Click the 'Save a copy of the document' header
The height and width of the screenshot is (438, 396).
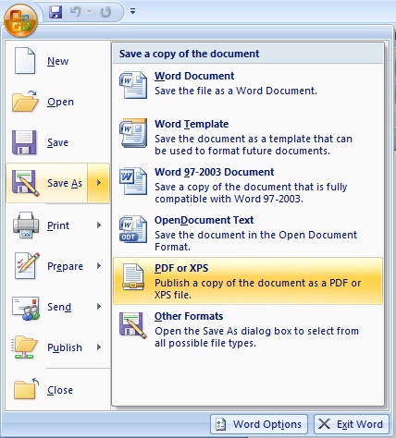pos(189,54)
